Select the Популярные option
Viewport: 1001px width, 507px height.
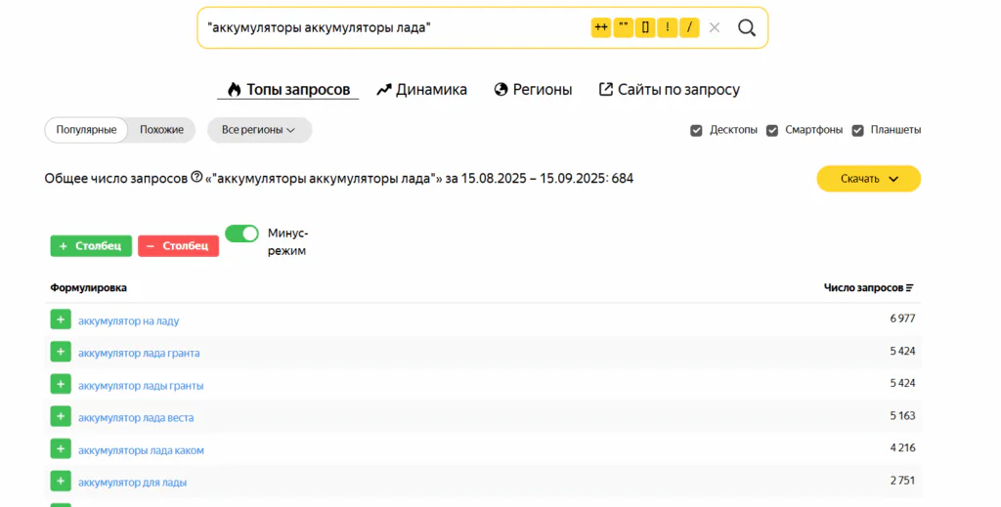(x=86, y=130)
